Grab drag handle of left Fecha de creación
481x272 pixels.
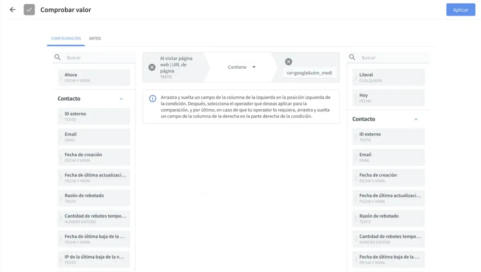(x=61, y=157)
